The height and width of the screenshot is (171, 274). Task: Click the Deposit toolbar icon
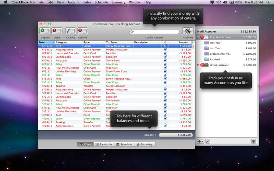pos(45,31)
